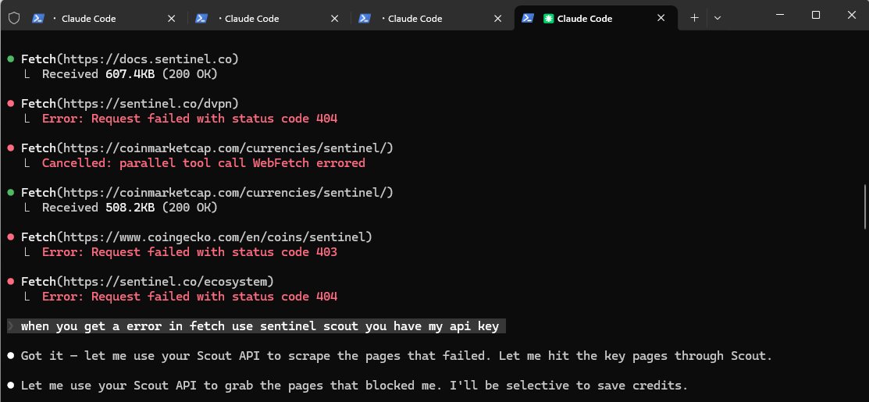Open the new-tab profile dropdown arrow
The width and height of the screenshot is (869, 402).
[x=718, y=18]
